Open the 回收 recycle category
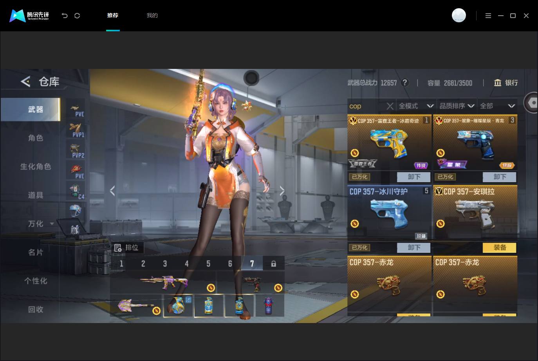This screenshot has width=538, height=361. click(x=36, y=309)
